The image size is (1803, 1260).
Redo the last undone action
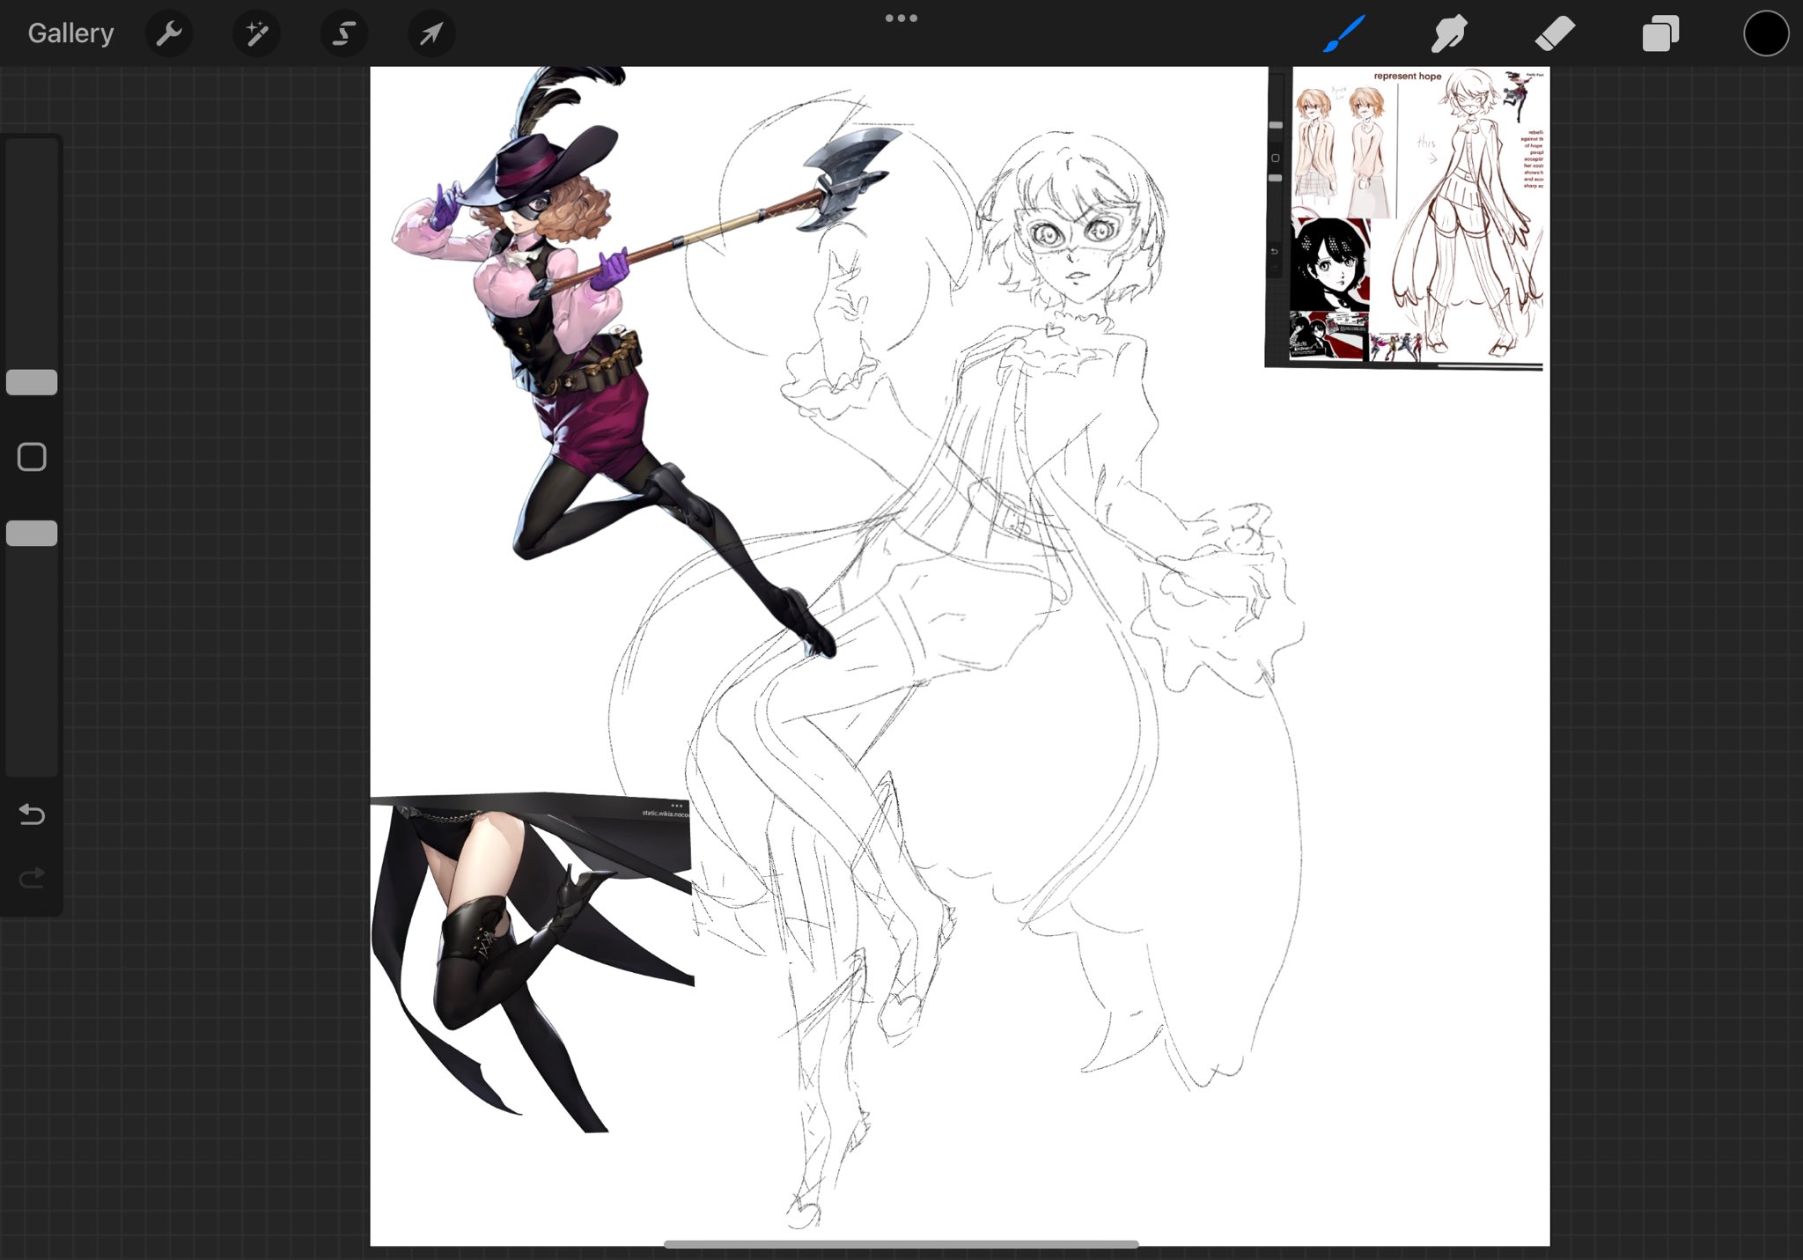pyautogui.click(x=32, y=878)
